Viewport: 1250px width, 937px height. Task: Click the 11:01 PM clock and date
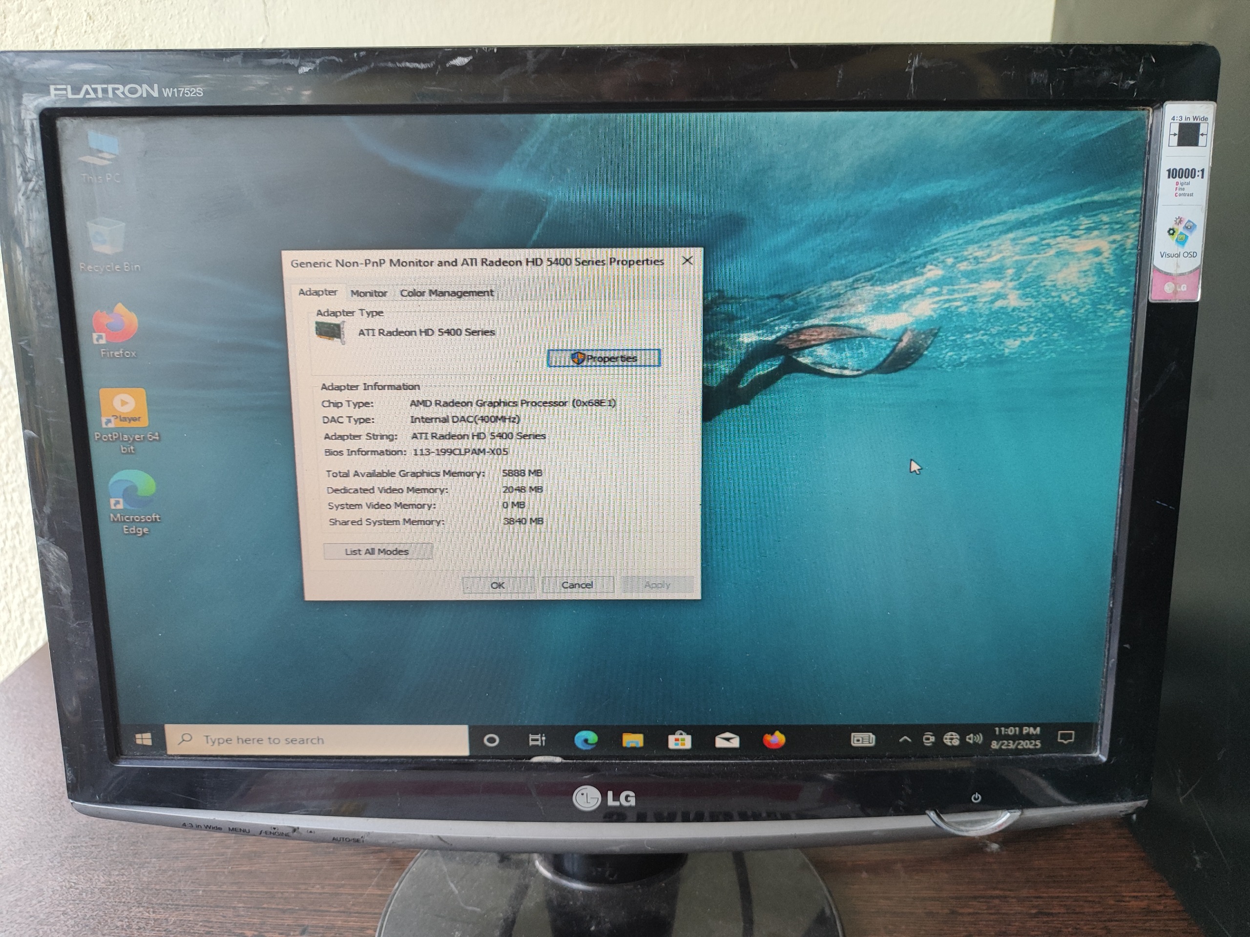(1016, 737)
